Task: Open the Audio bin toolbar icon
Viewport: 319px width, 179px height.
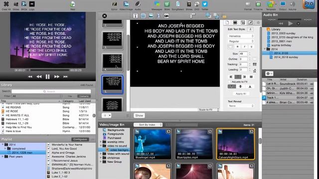Action: 138,4
